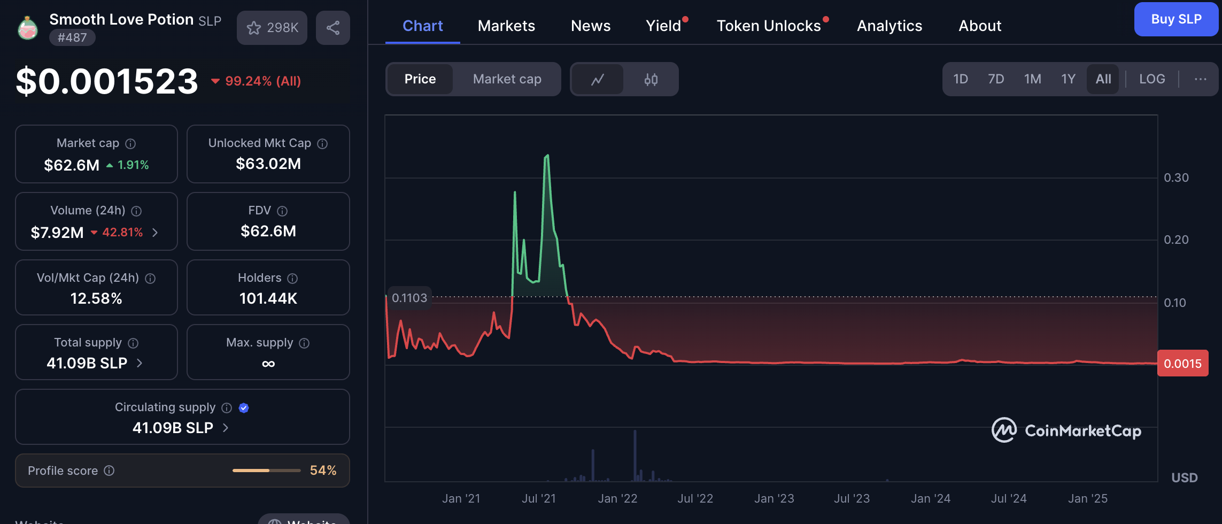Open the News tab
The image size is (1222, 524).
click(x=591, y=26)
